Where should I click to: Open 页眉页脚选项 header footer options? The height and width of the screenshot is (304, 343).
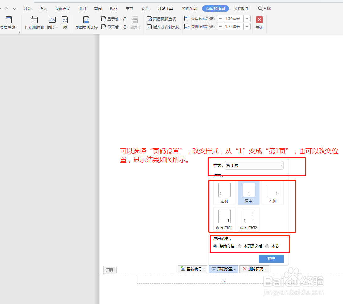point(163,18)
